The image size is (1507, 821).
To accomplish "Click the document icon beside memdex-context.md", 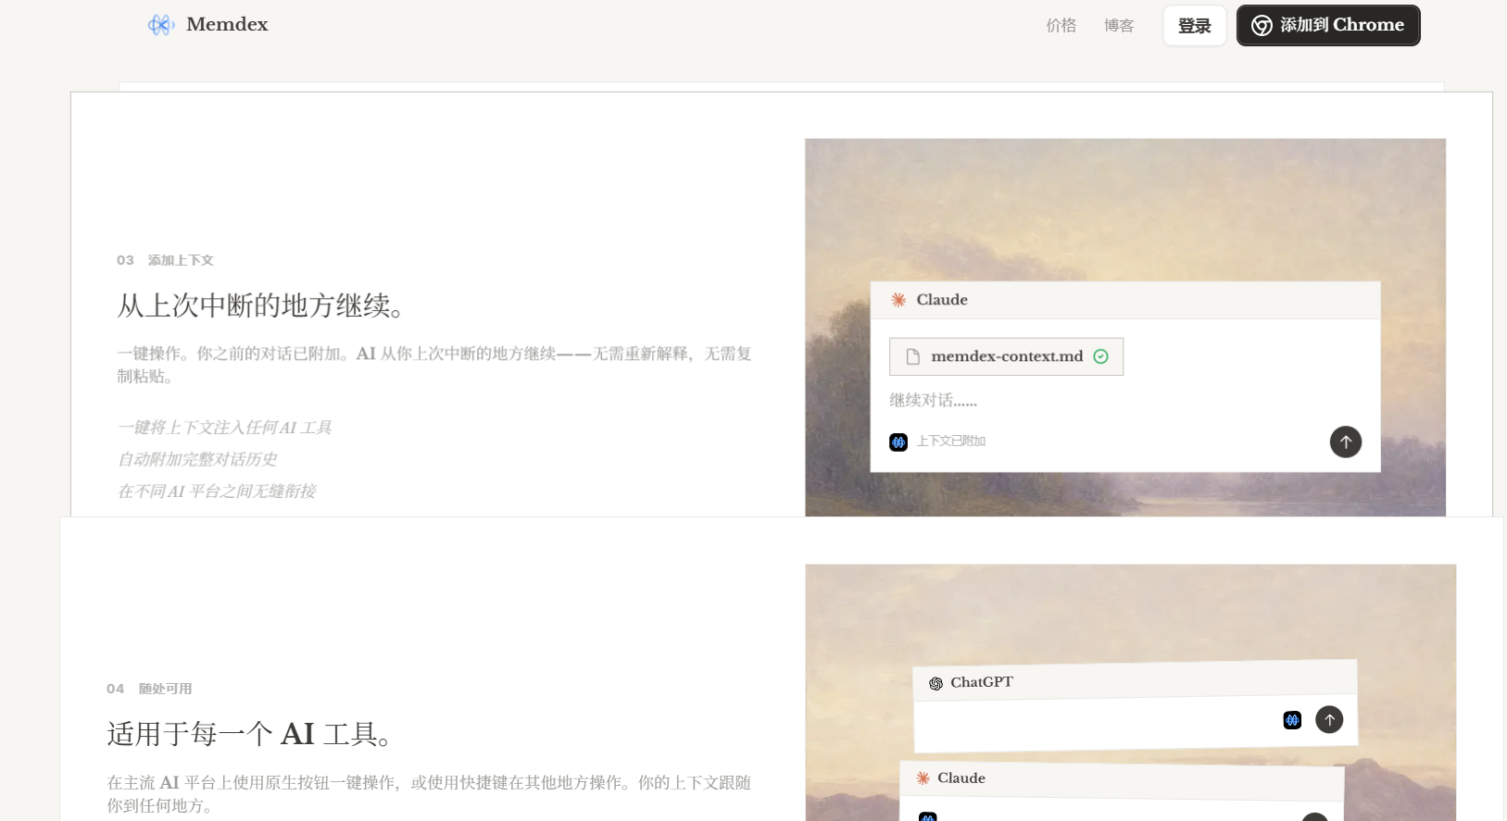I will (x=913, y=356).
